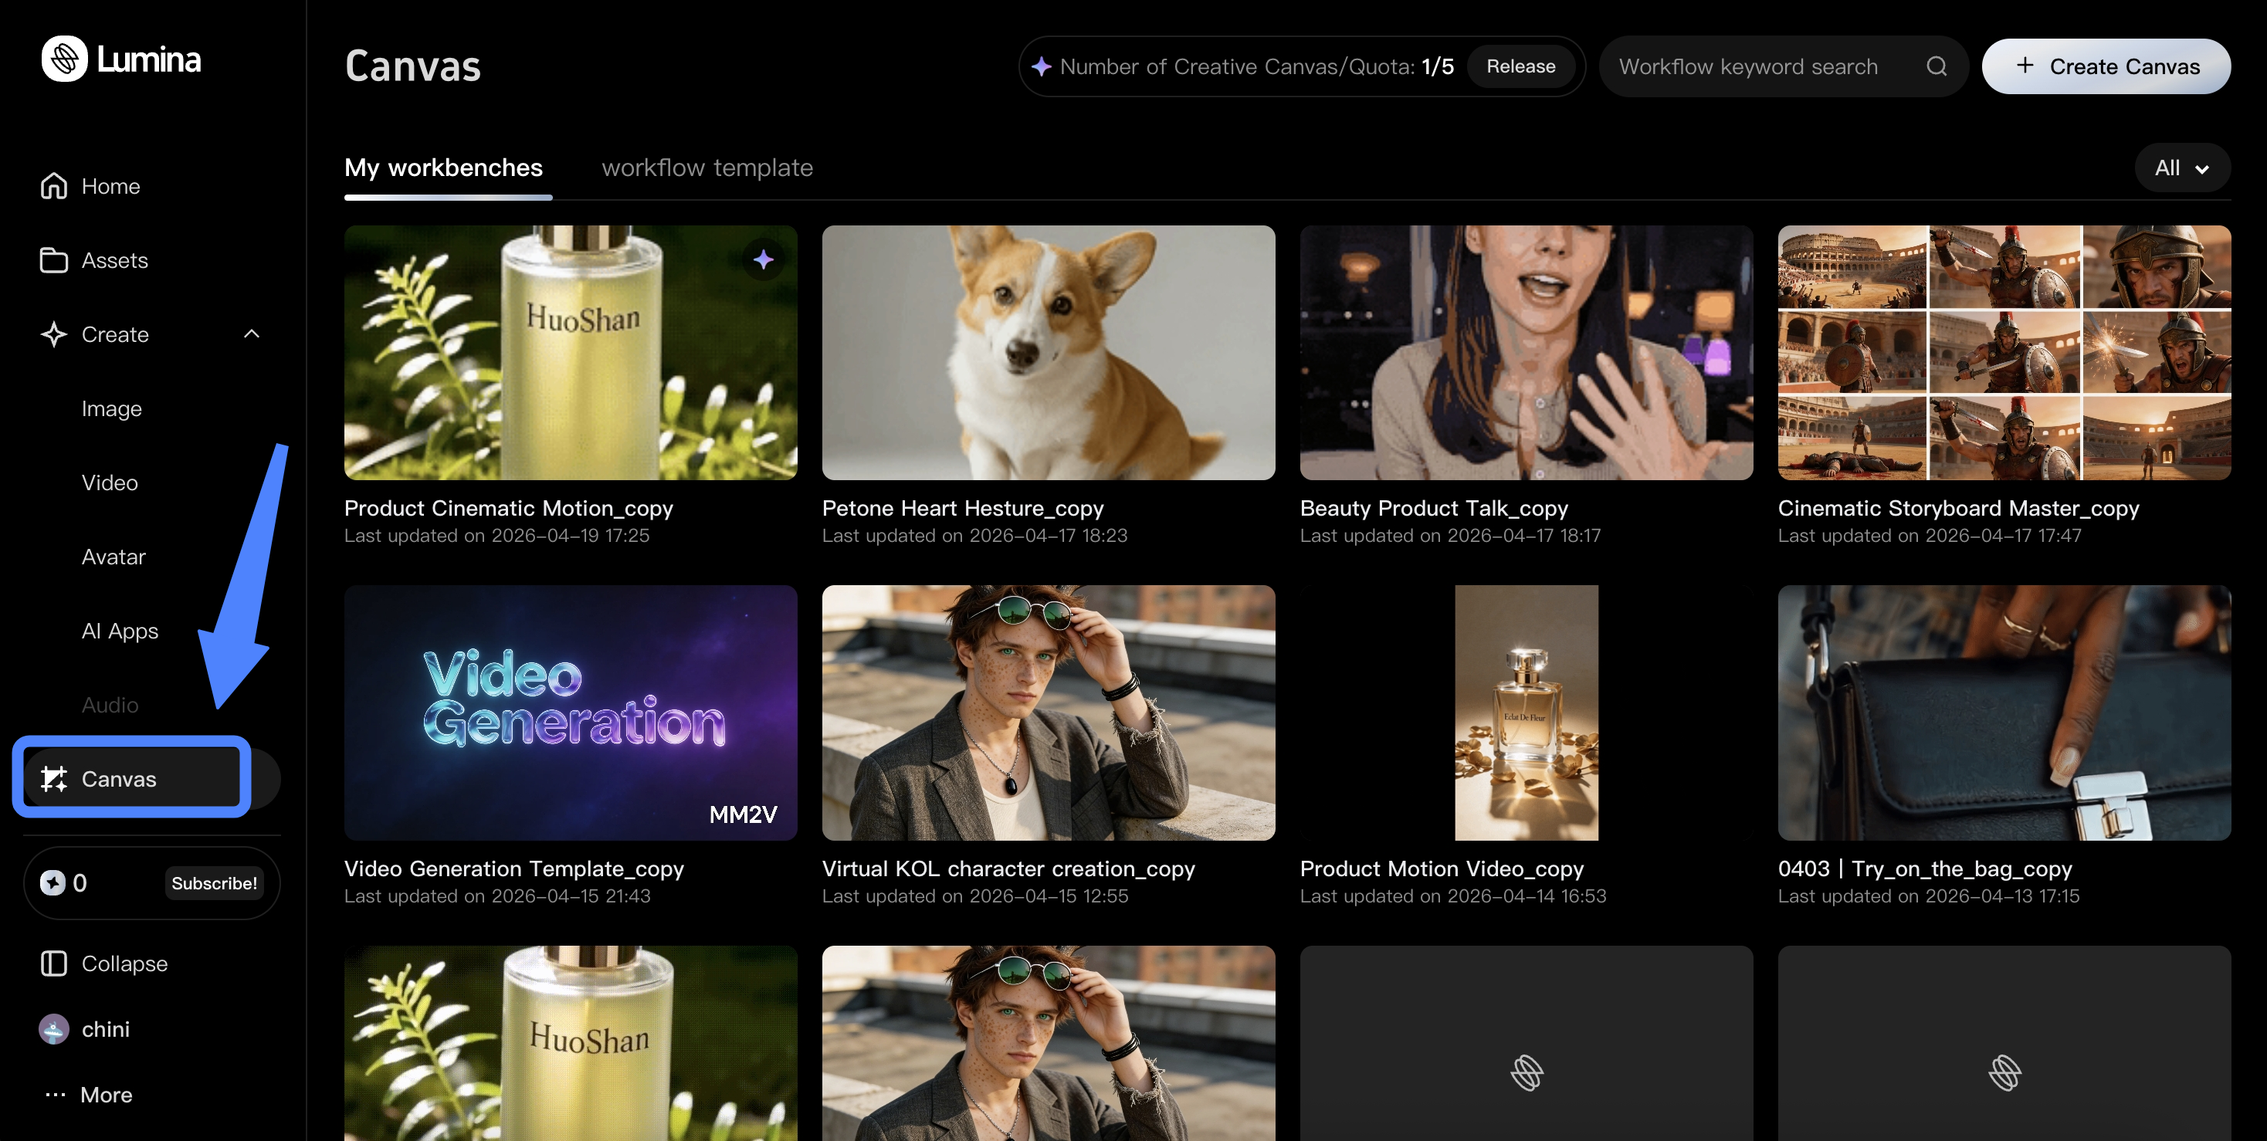
Task: Click the Lumina logo icon
Action: click(x=64, y=59)
